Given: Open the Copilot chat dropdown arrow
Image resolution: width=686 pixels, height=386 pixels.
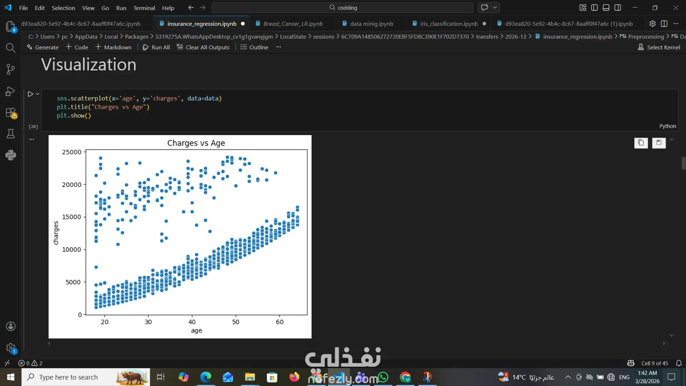Looking at the screenshot, I should pyautogui.click(x=495, y=8).
